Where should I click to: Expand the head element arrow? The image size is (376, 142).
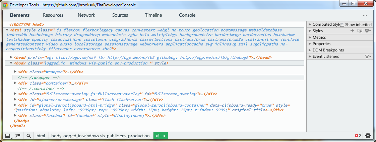point(11,57)
